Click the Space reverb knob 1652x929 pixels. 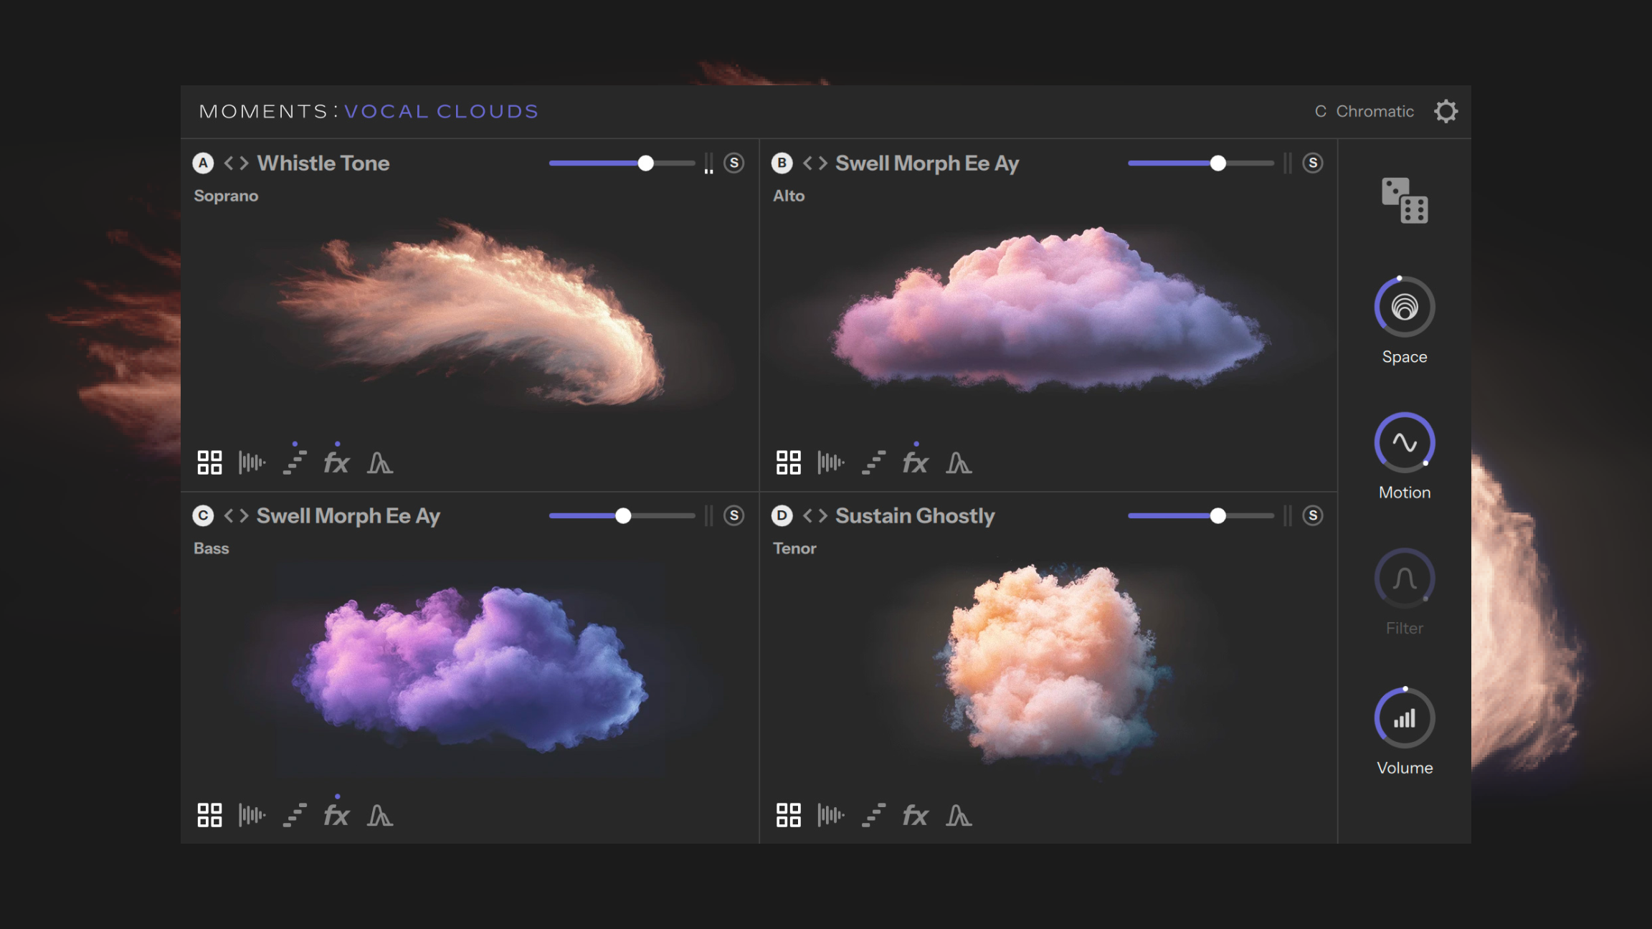(x=1404, y=308)
